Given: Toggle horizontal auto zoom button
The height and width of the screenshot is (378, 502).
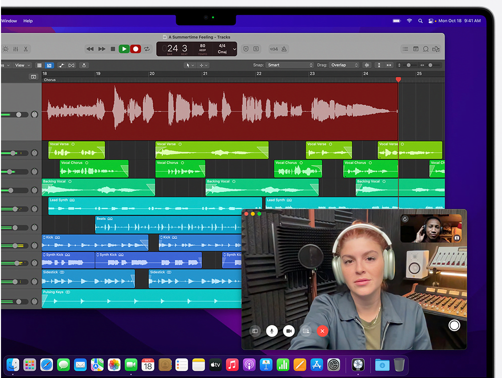Looking at the screenshot, I should [x=389, y=65].
